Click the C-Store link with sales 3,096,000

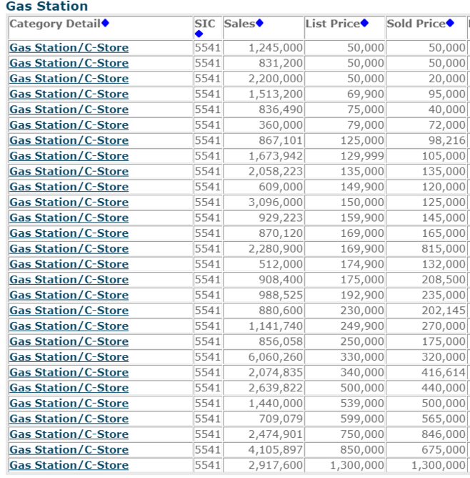69,203
